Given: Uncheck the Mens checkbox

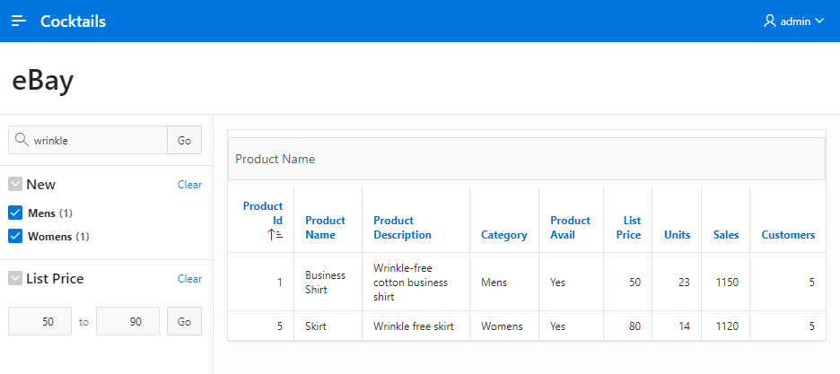Looking at the screenshot, I should (15, 213).
